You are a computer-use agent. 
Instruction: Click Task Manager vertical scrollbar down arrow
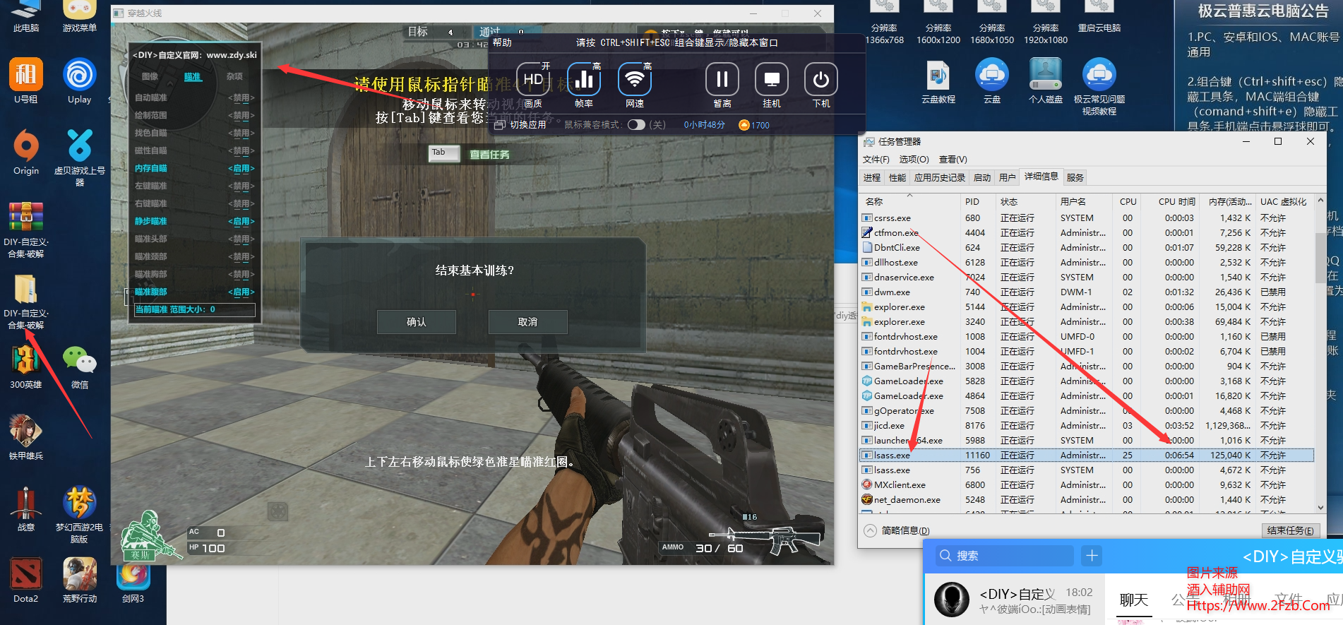pos(1320,507)
